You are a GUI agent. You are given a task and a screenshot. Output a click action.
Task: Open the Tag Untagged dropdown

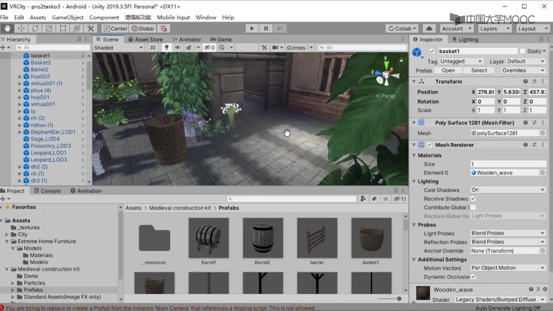click(461, 61)
